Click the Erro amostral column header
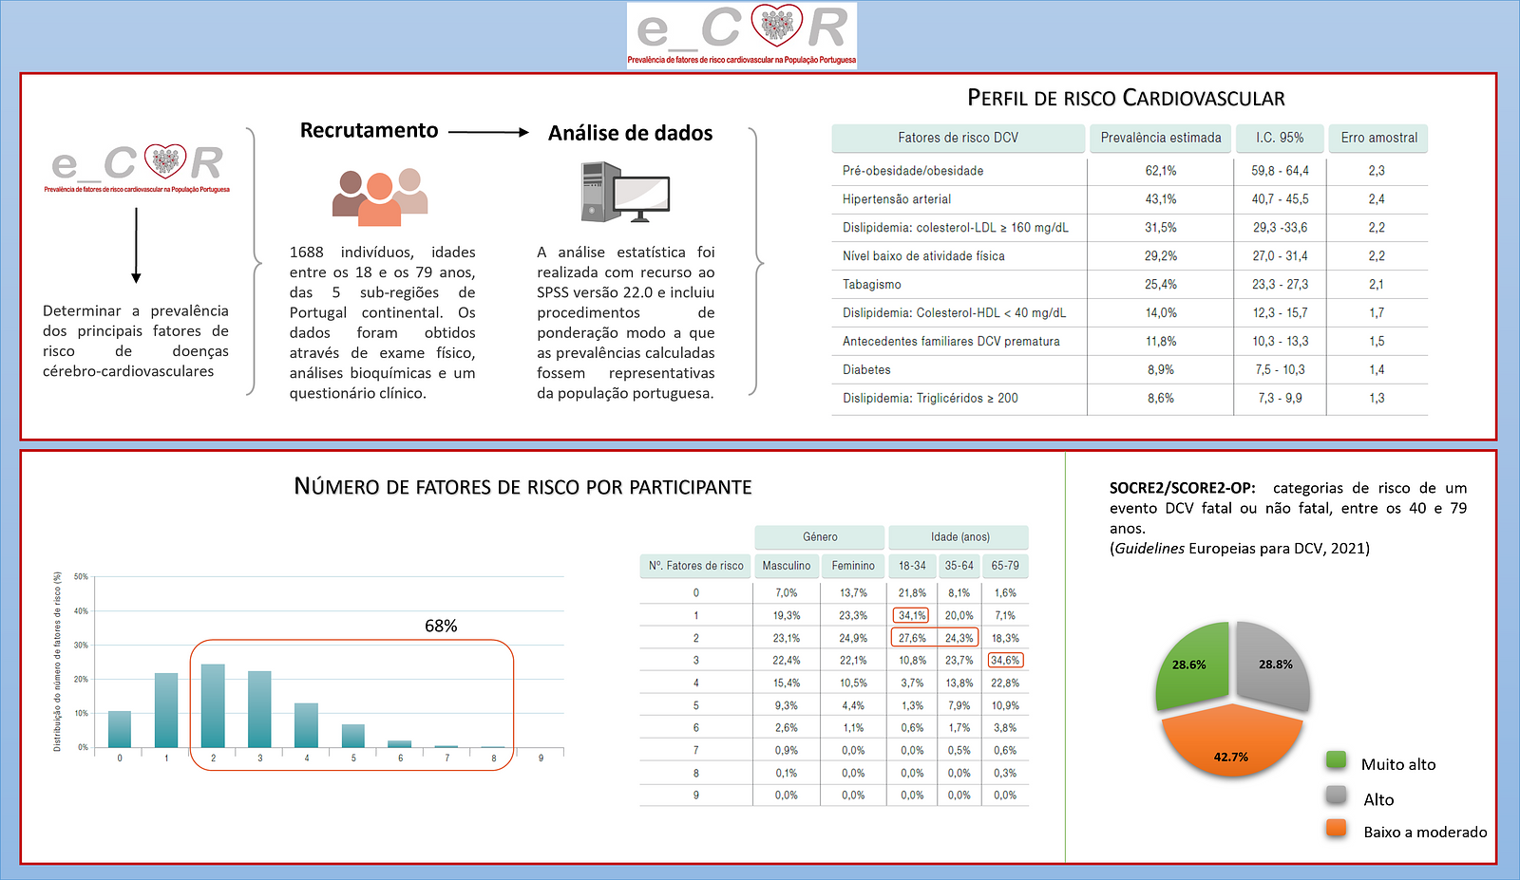Viewport: 1520px width, 880px height. click(1378, 138)
